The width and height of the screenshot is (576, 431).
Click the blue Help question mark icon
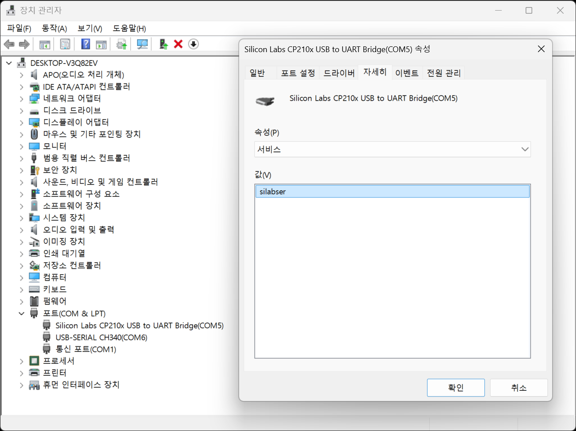[x=86, y=44]
